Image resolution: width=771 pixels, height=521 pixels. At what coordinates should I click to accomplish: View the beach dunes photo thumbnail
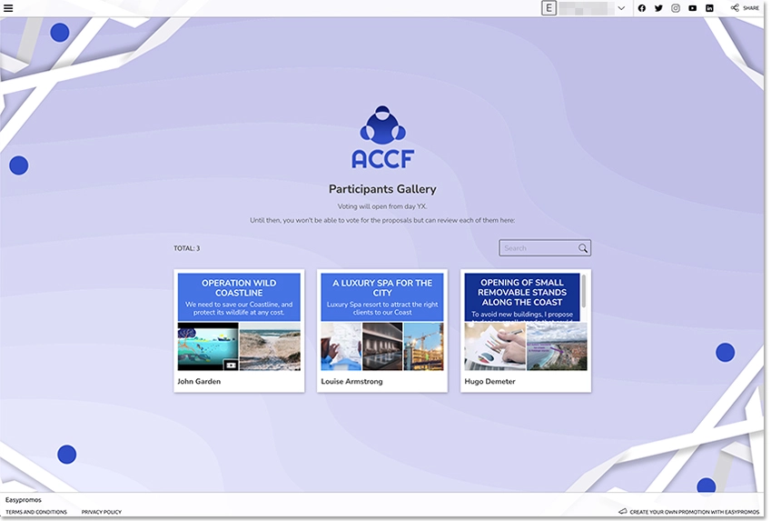[270, 346]
